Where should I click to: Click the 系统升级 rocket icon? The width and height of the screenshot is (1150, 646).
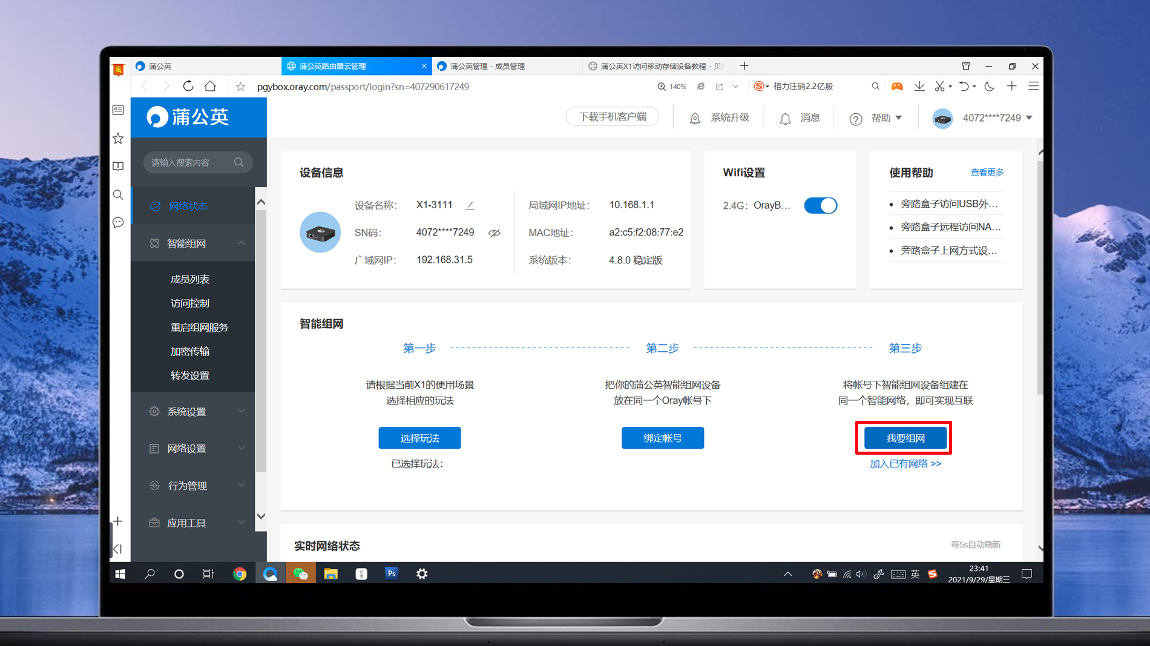pyautogui.click(x=695, y=117)
